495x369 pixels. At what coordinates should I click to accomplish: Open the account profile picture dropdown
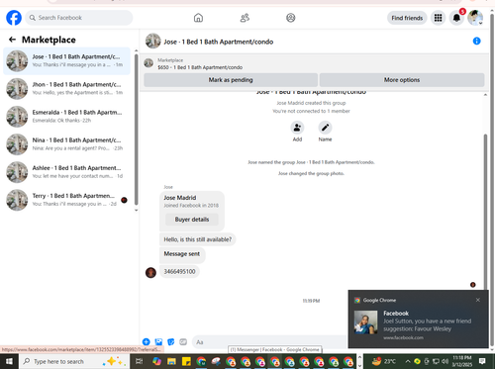475,18
